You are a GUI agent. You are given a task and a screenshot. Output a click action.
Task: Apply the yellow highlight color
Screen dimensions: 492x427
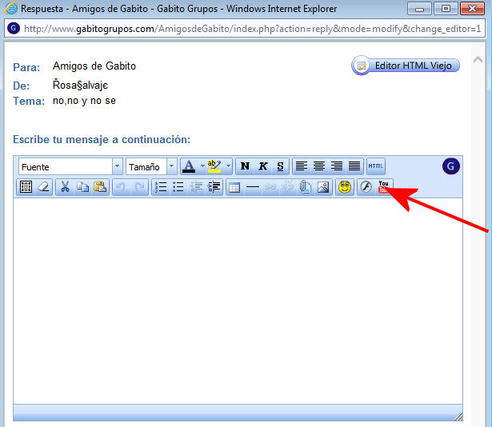[x=214, y=166]
